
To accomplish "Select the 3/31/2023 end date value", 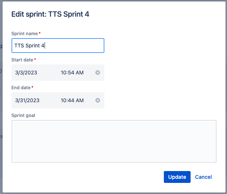I will 27,100.
